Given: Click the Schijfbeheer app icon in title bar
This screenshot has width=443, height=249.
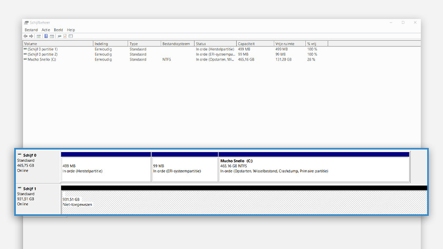Looking at the screenshot, I should click(x=25, y=23).
